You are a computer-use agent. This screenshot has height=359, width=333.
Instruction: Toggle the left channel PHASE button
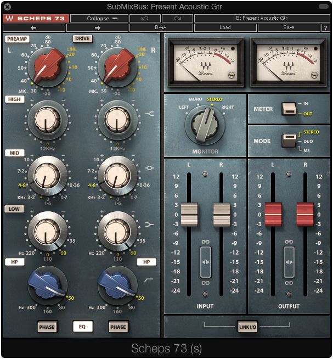pyautogui.click(x=47, y=327)
